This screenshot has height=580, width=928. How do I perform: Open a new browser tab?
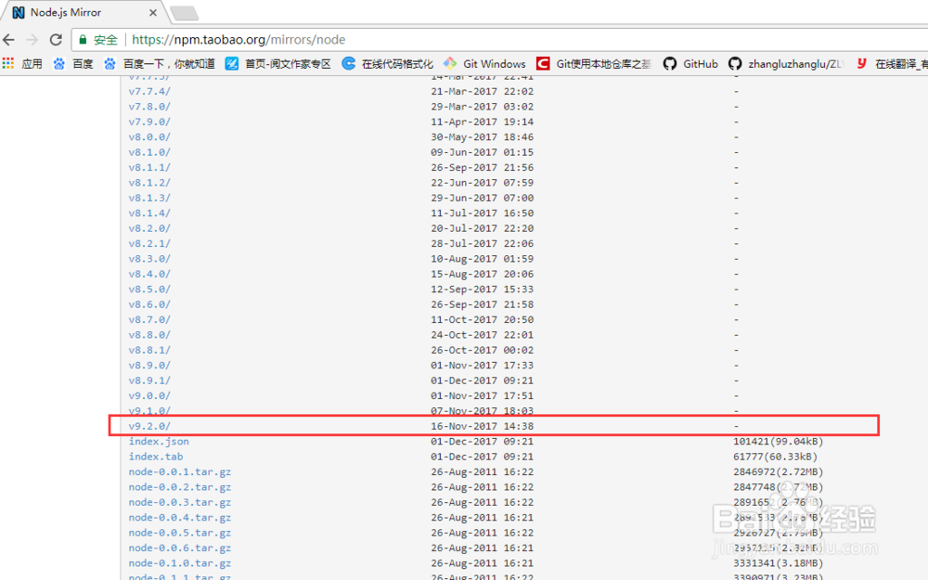pyautogui.click(x=185, y=12)
